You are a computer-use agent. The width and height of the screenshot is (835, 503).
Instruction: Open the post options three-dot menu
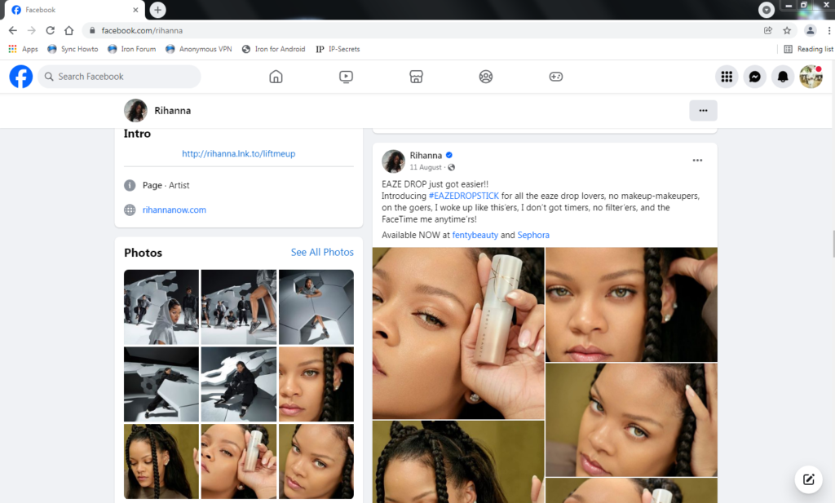697,161
